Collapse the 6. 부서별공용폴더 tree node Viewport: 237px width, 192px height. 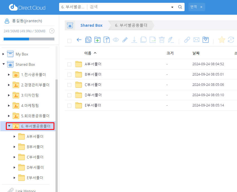[x=9, y=126]
